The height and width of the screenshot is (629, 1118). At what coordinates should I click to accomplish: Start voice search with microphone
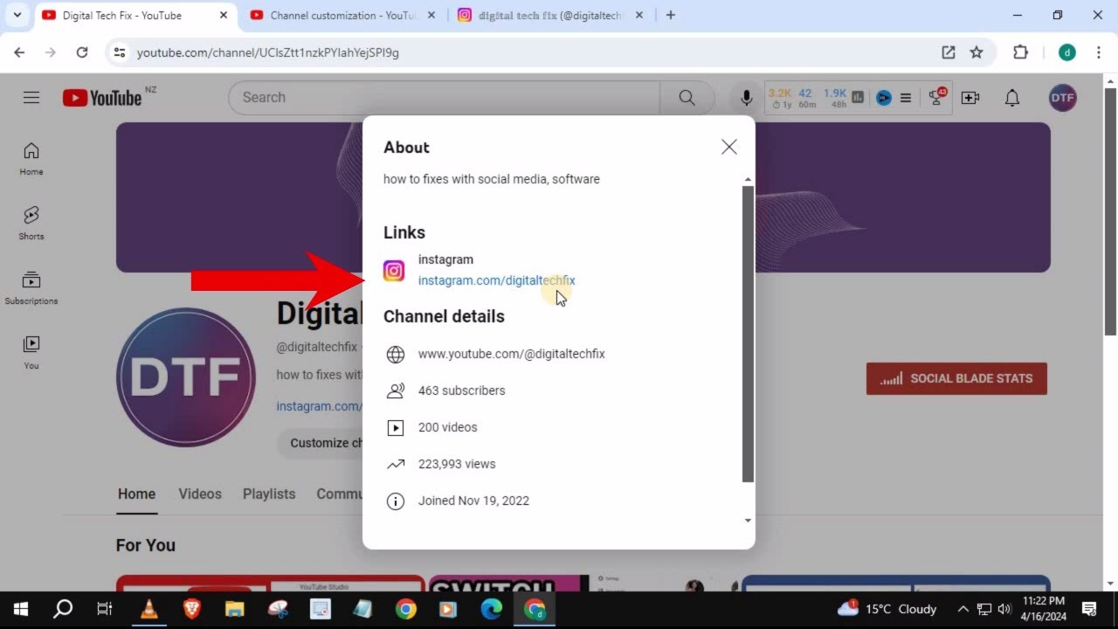[x=747, y=98]
